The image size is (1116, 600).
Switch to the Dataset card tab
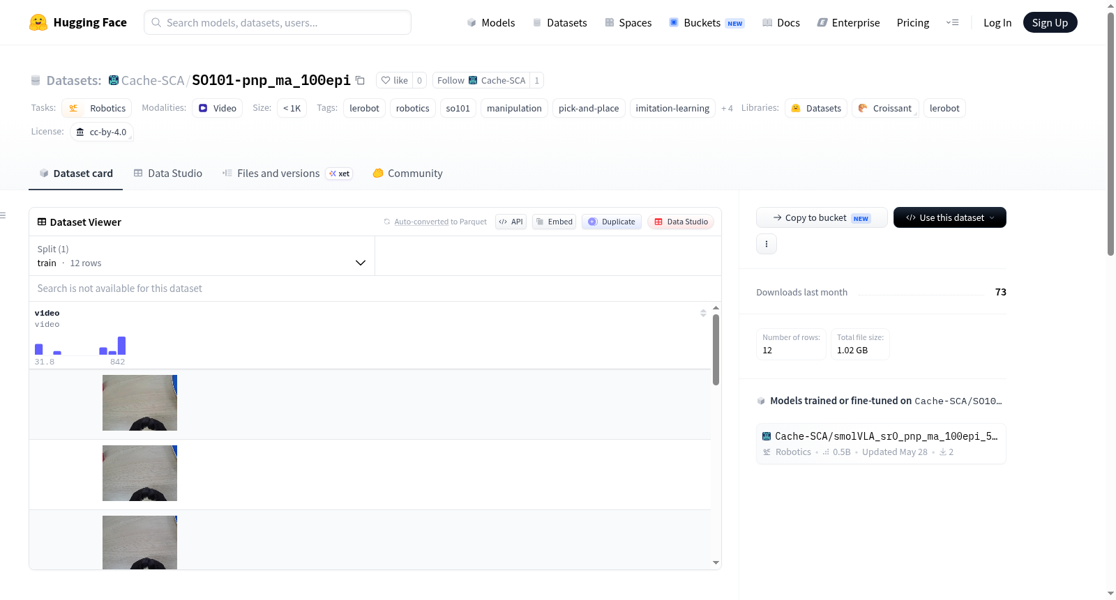(75, 174)
